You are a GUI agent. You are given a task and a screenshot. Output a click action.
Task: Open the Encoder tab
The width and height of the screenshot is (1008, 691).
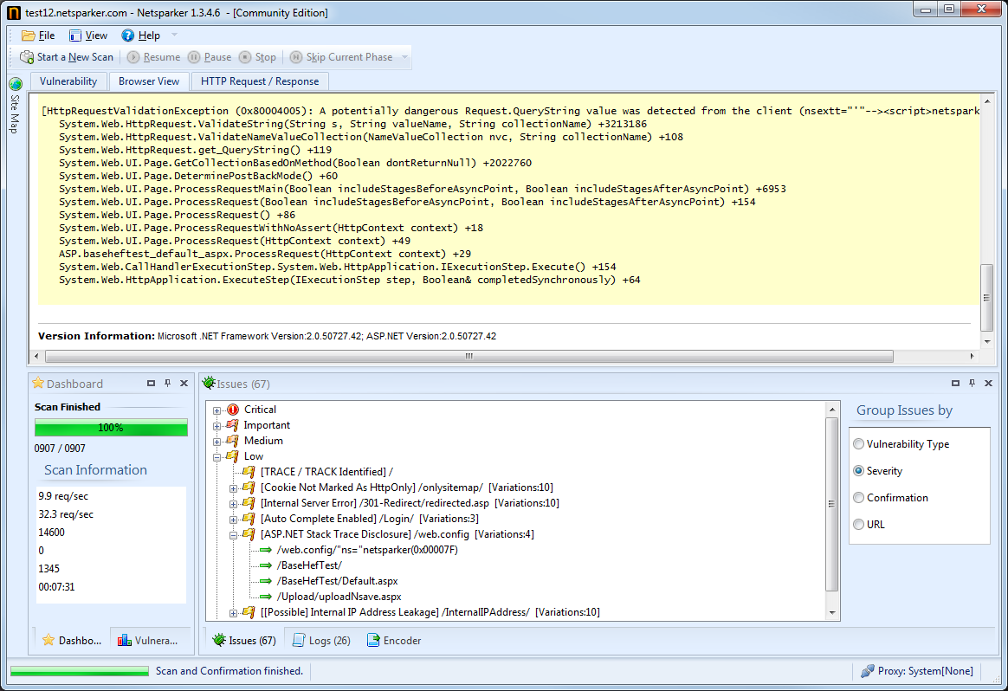pyautogui.click(x=394, y=640)
